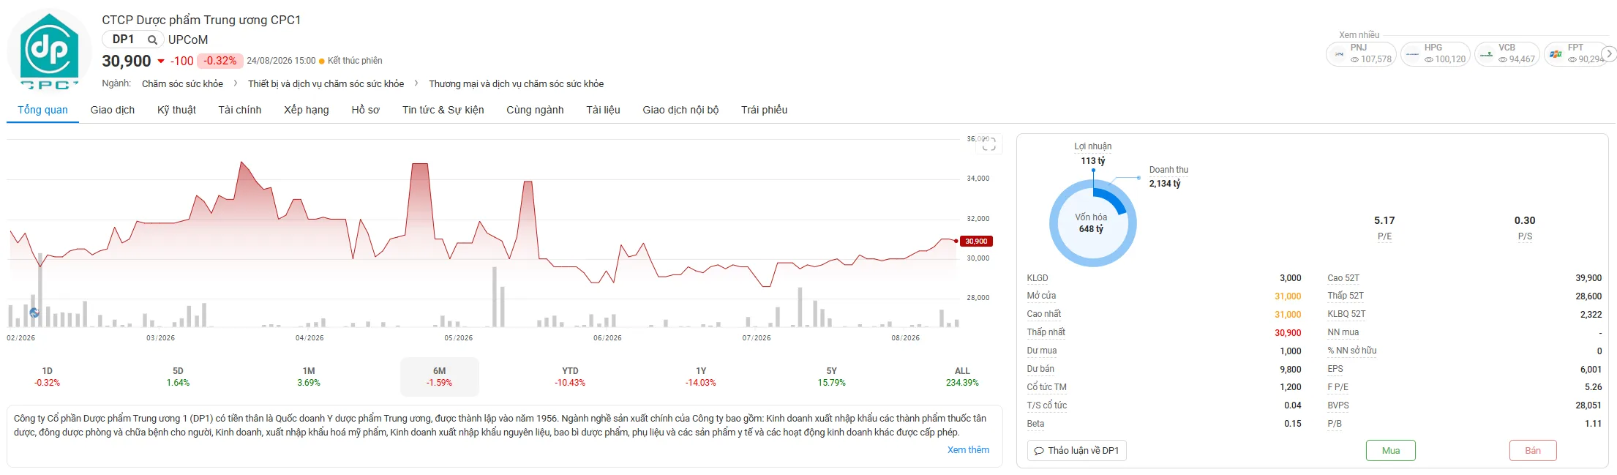Switch to the Trái phiếu tab

pos(764,110)
